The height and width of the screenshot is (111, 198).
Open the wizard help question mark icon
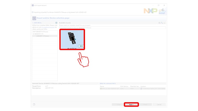point(34,104)
